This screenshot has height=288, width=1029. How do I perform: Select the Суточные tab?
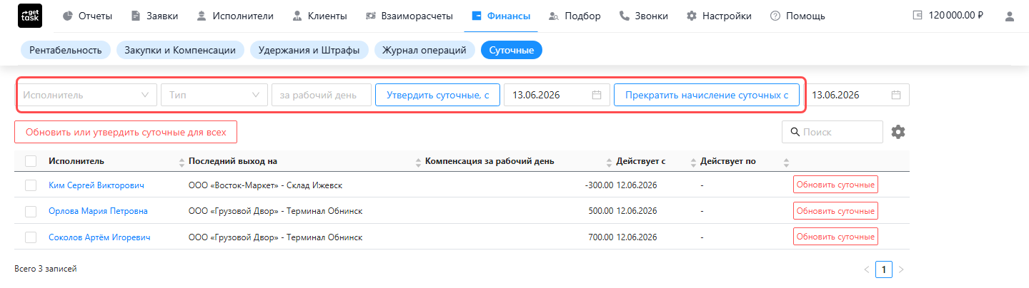(x=512, y=50)
